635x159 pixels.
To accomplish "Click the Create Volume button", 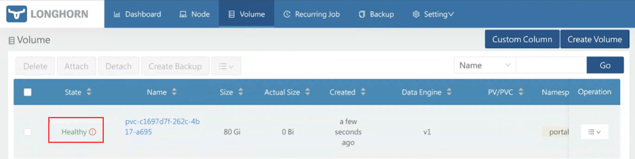I will (595, 39).
